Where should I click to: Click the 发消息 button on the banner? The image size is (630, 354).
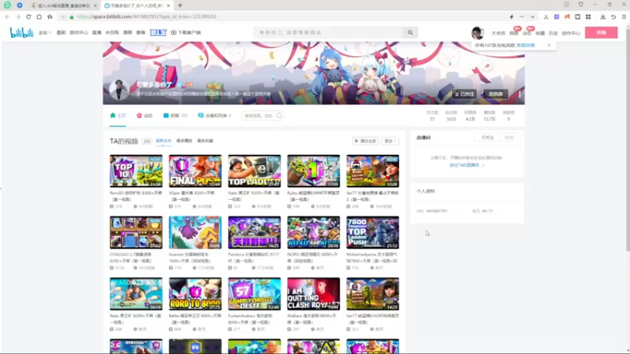495,94
